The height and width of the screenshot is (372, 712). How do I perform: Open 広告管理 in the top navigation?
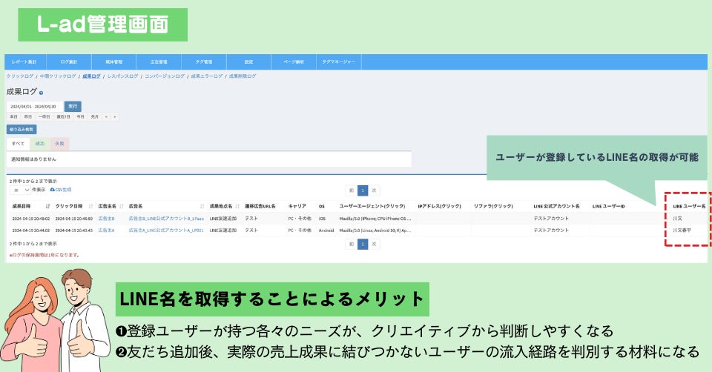pos(159,62)
